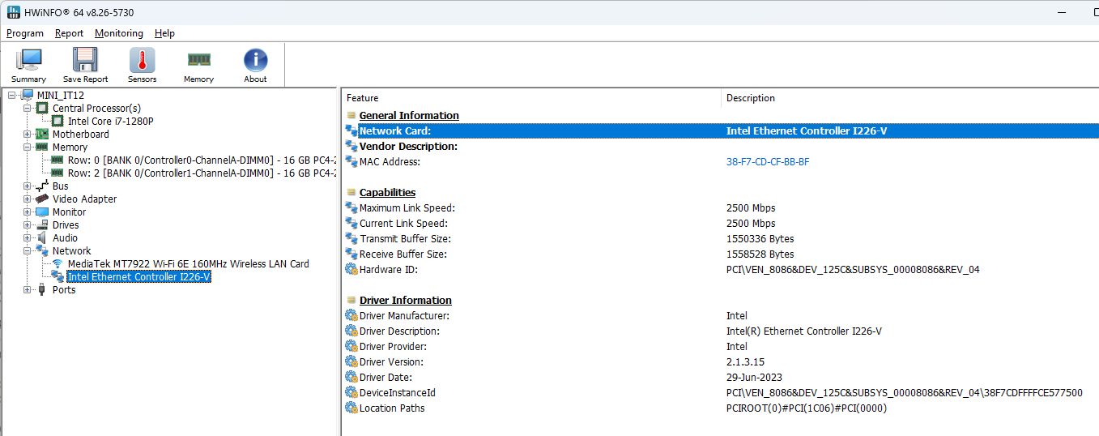Click the driver version 2.1.3.15 value
1099x436 pixels.
pos(745,362)
